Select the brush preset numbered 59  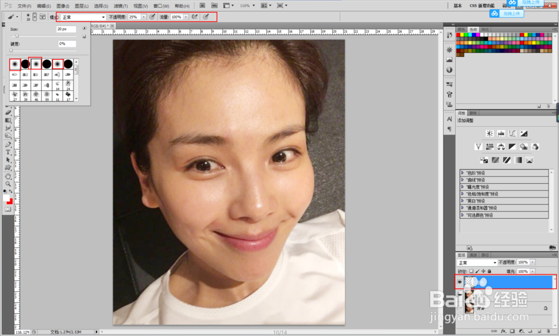[x=47, y=96]
